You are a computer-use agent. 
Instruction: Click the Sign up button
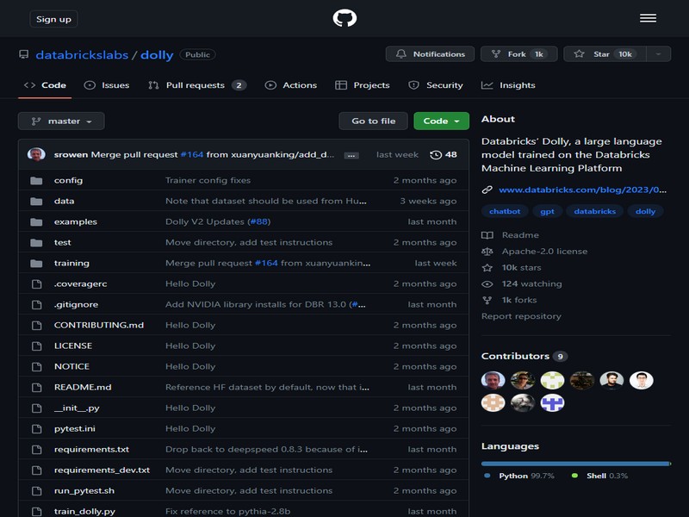click(53, 17)
